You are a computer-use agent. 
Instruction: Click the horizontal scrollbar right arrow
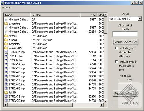click(x=101, y=105)
